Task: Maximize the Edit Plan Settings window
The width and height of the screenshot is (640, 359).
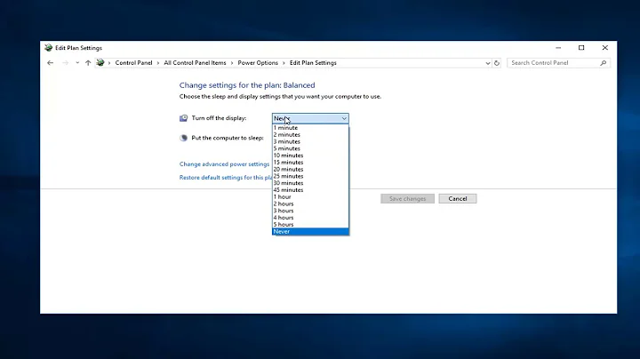Action: pyautogui.click(x=581, y=48)
